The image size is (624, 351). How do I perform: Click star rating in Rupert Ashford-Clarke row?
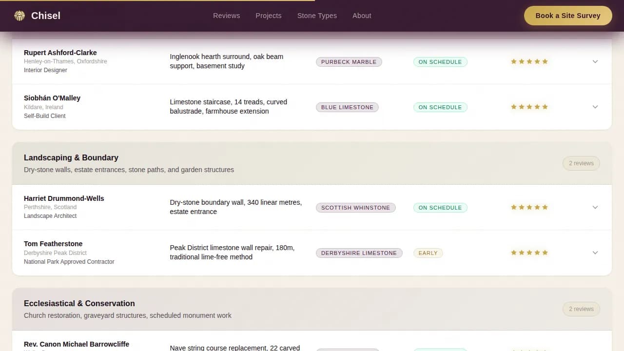tap(529, 61)
